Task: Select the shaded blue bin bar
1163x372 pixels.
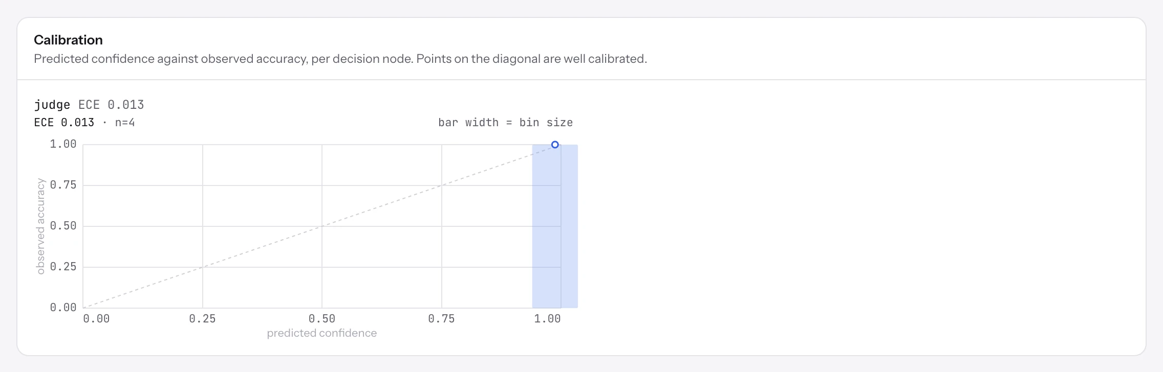Action: tap(555, 226)
